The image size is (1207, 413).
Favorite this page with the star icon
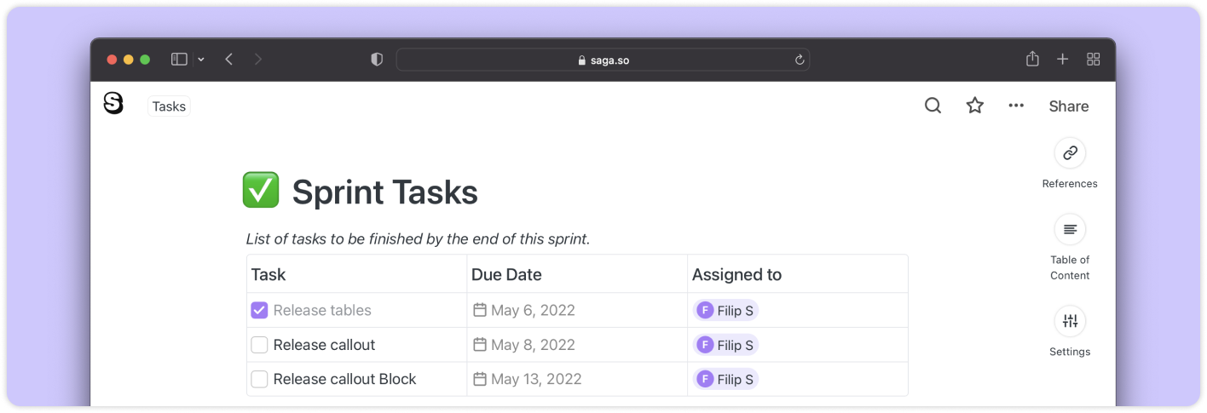[x=975, y=106]
